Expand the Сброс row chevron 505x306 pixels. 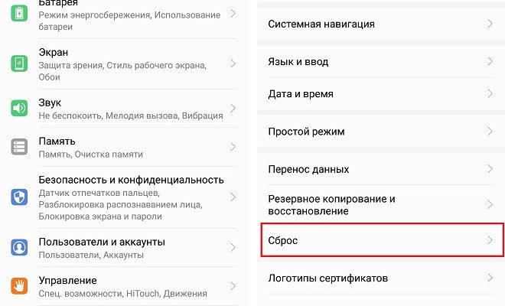tap(490, 241)
